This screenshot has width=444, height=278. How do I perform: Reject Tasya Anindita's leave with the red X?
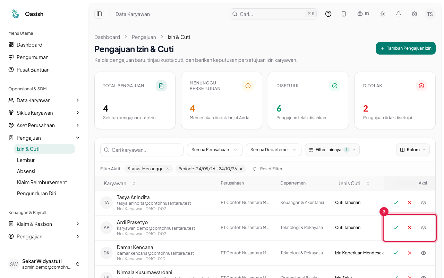pyautogui.click(x=410, y=203)
